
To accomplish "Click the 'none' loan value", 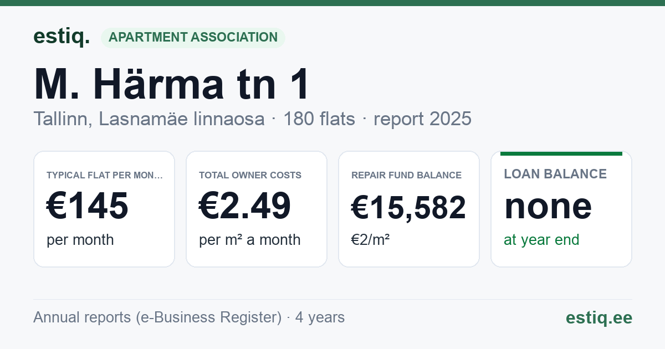I will [x=548, y=206].
